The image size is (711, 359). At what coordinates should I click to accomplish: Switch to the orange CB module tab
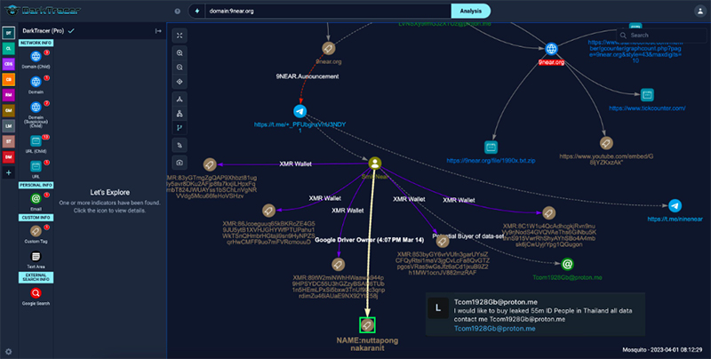point(8,79)
